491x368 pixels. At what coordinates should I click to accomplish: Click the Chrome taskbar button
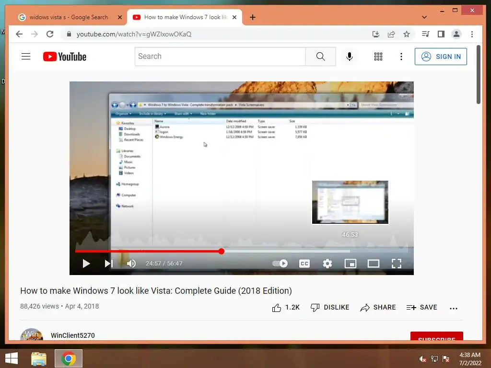[x=69, y=358]
